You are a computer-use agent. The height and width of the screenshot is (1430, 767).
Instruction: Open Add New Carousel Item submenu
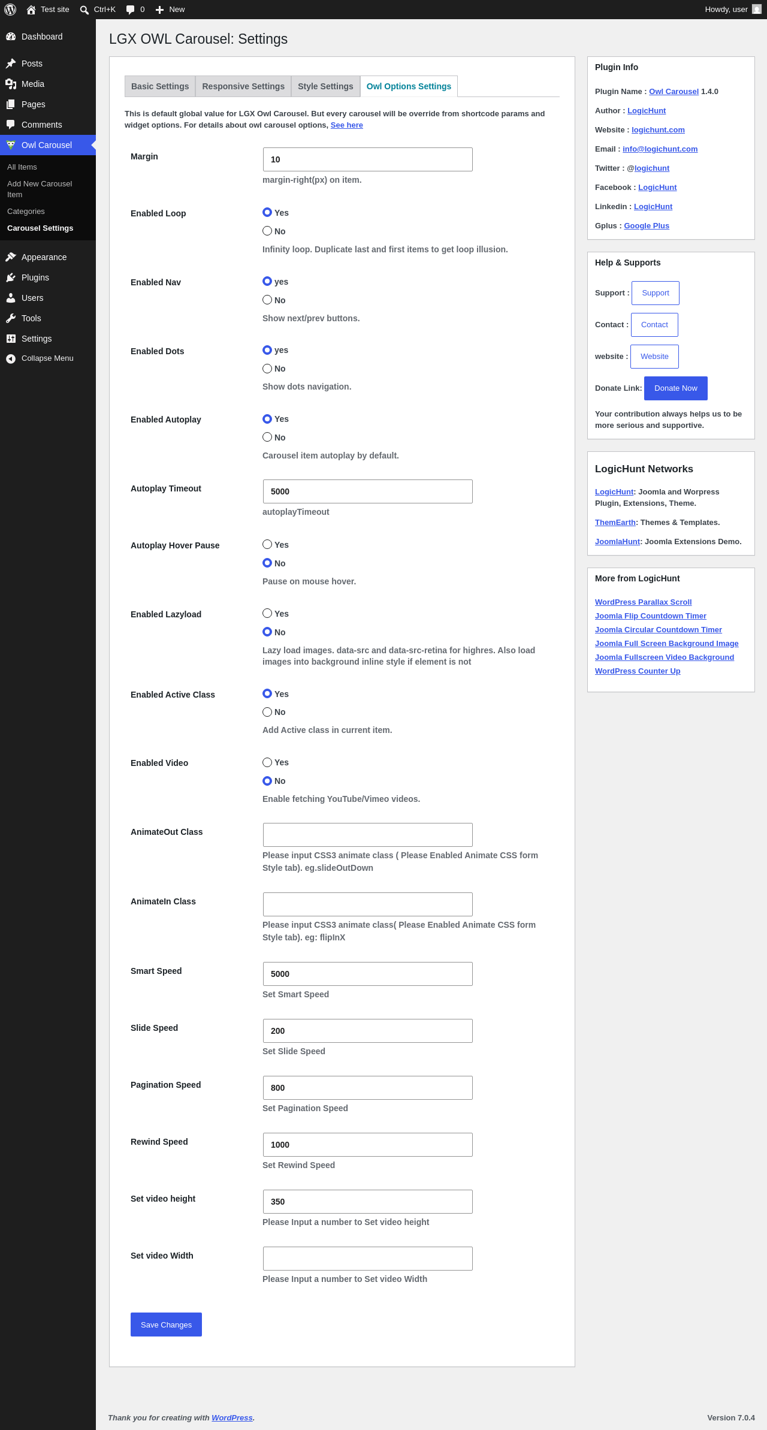click(40, 189)
